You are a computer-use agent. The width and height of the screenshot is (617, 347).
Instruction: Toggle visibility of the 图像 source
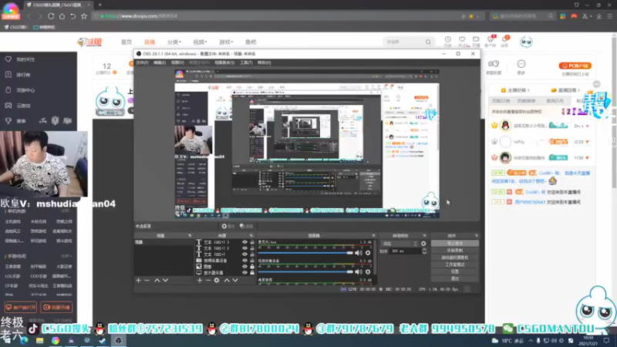(244, 266)
